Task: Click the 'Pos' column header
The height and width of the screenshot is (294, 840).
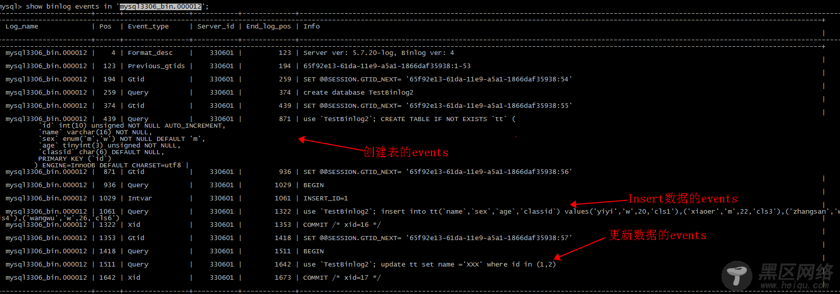Action: pyautogui.click(x=106, y=26)
